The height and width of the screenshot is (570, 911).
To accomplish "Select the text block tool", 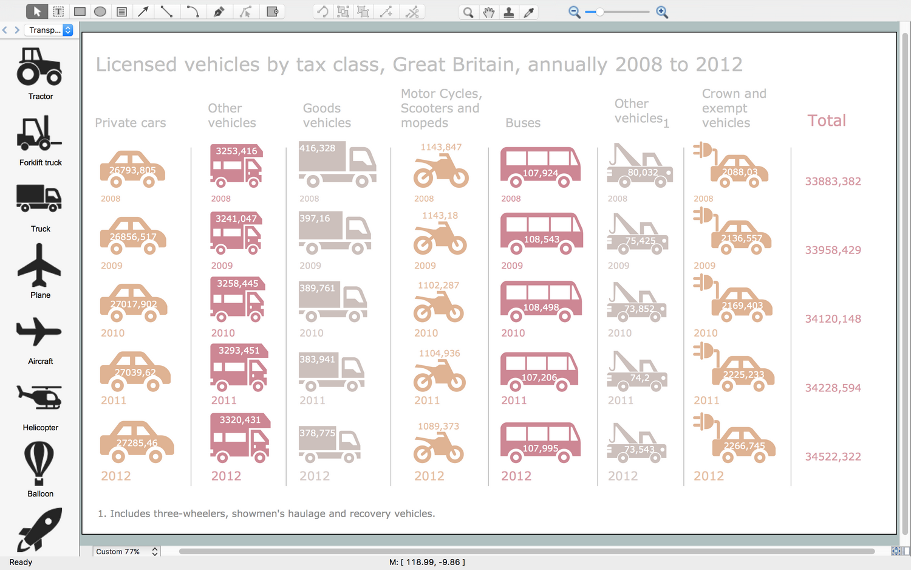I will coord(121,12).
